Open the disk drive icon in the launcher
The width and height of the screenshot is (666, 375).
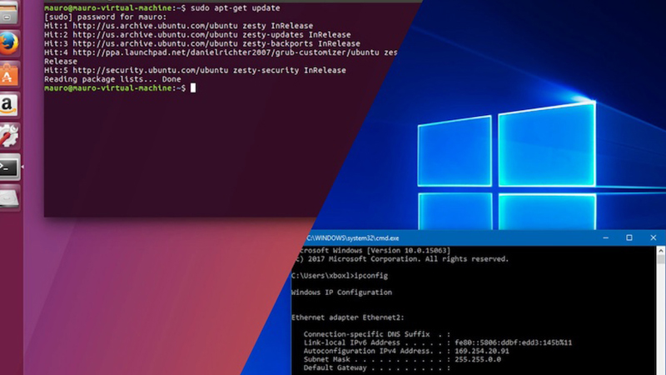coord(9,198)
